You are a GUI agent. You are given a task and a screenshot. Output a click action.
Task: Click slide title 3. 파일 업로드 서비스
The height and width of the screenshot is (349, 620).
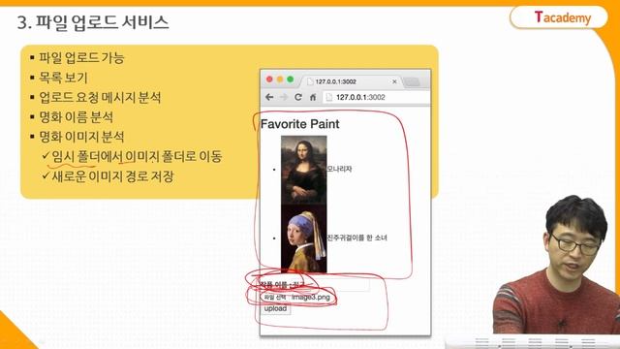93,22
